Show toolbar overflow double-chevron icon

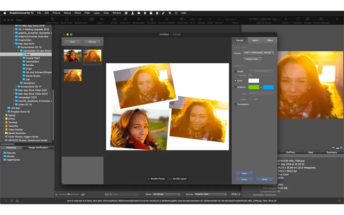(337, 19)
